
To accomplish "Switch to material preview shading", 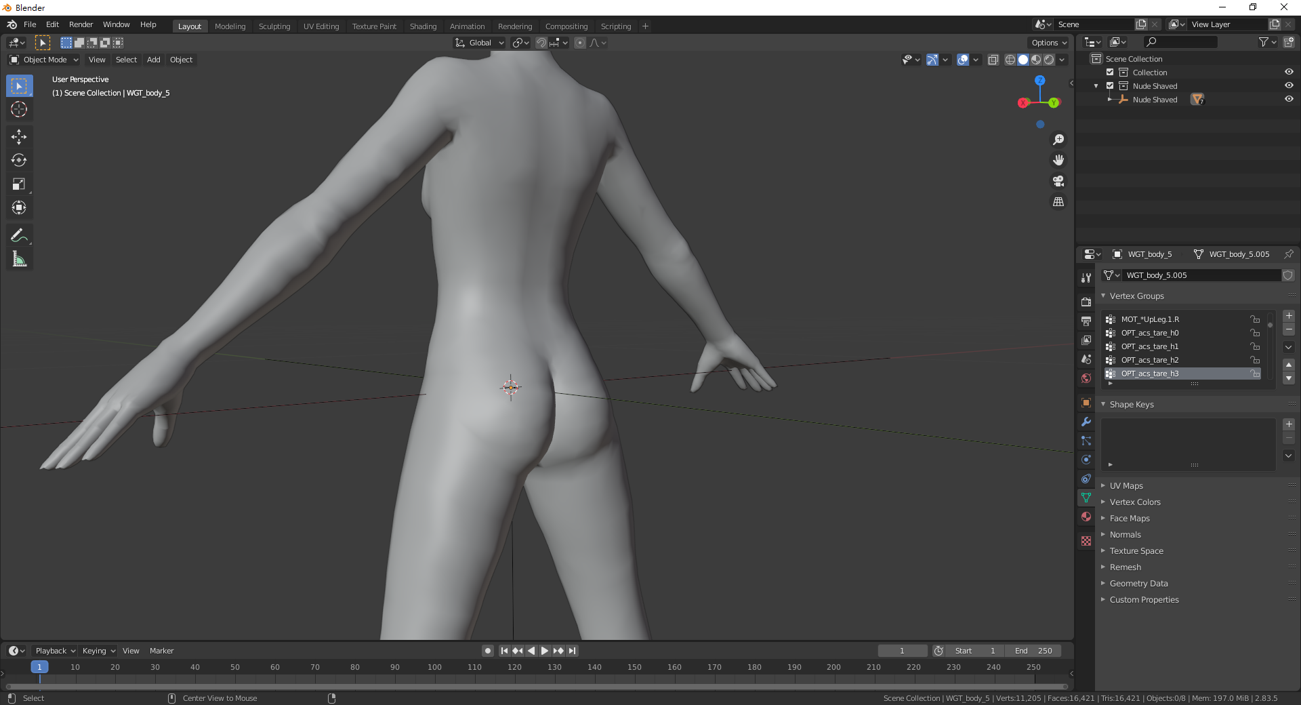I will (x=1036, y=60).
